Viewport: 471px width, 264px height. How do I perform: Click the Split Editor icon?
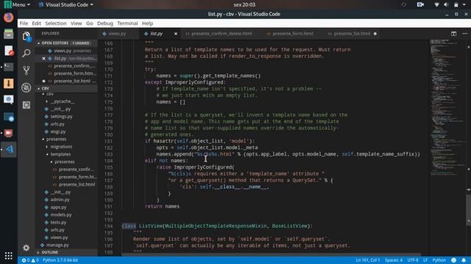coord(453,34)
